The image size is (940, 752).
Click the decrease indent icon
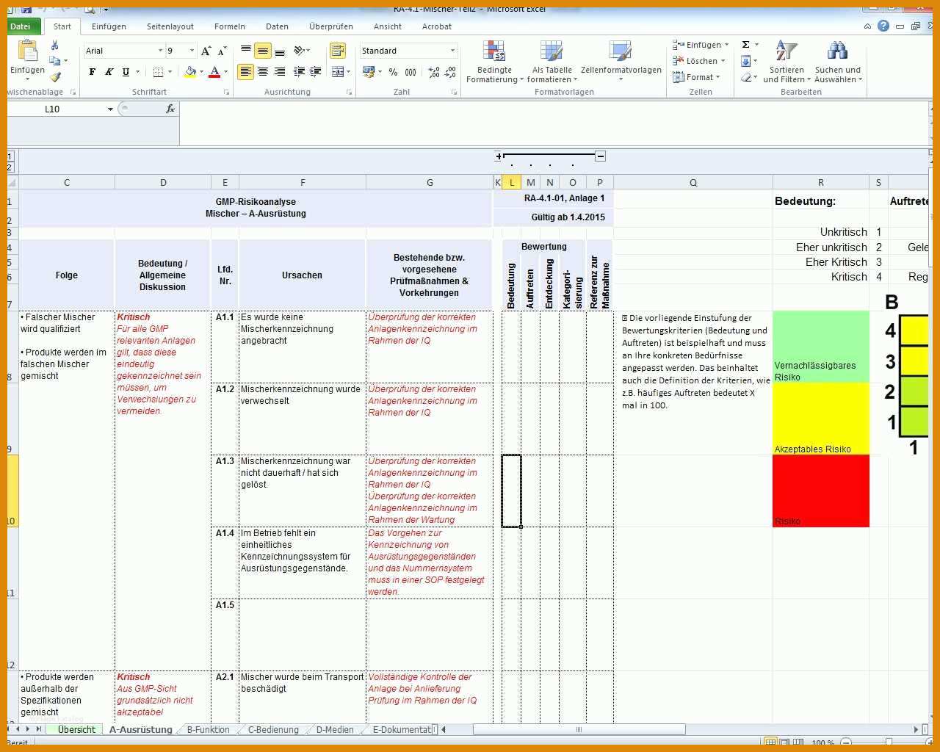pos(299,72)
